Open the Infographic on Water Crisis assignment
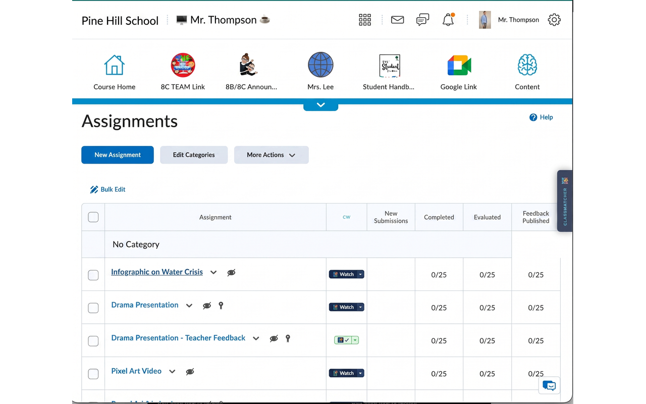 click(157, 272)
